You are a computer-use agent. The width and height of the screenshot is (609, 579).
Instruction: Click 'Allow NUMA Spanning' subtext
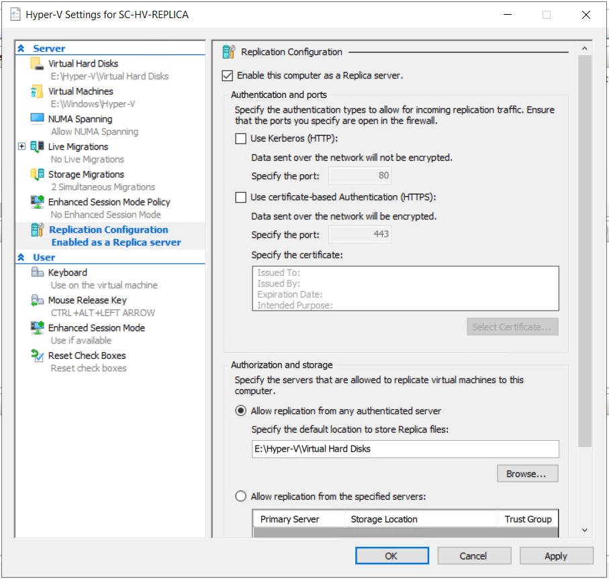point(95,131)
